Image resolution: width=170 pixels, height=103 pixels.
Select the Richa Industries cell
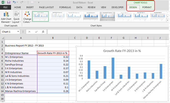[x=21, y=61]
